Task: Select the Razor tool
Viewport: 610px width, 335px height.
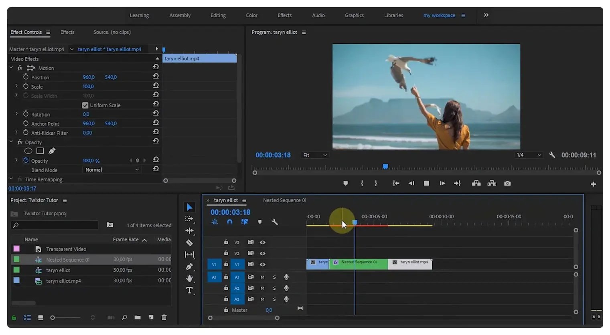Action: (x=189, y=242)
